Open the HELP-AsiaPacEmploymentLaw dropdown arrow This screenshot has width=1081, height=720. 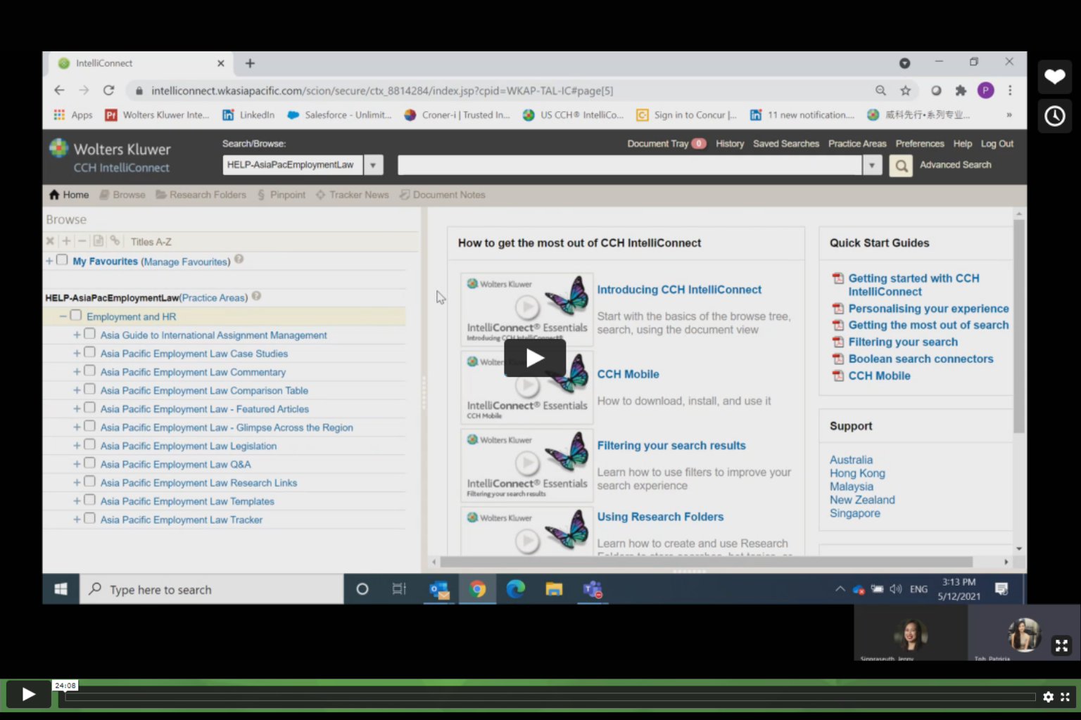point(373,165)
